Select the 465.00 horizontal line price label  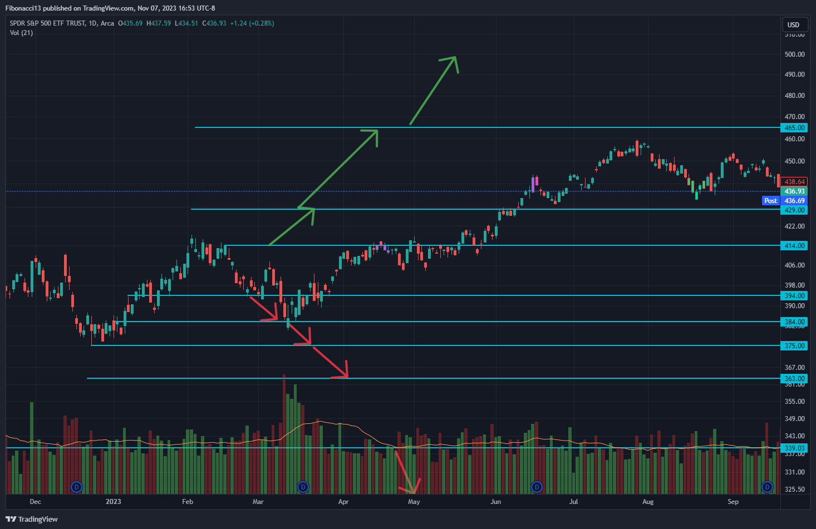[794, 128]
